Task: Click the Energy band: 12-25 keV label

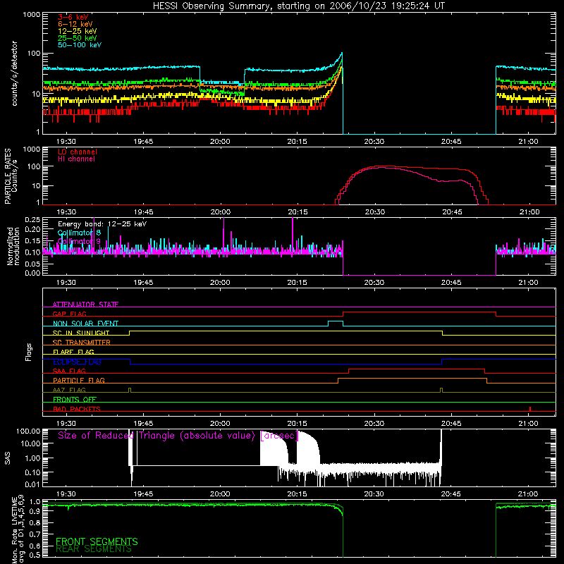Action: point(102,224)
